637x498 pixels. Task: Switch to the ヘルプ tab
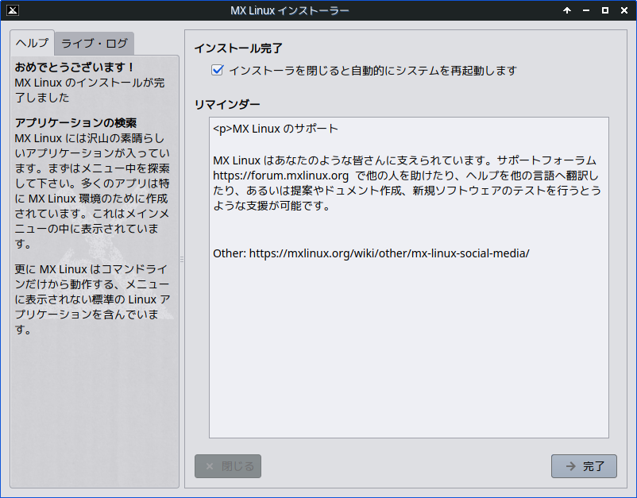(32, 43)
